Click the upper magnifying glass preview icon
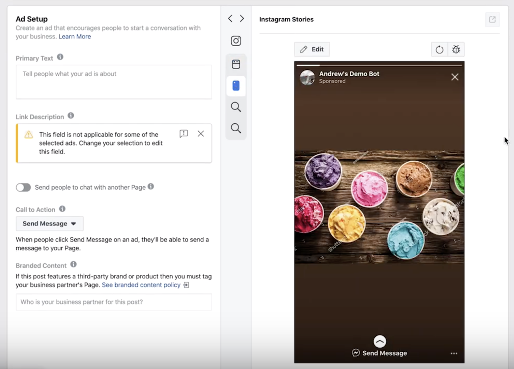The image size is (514, 369). pos(236,107)
